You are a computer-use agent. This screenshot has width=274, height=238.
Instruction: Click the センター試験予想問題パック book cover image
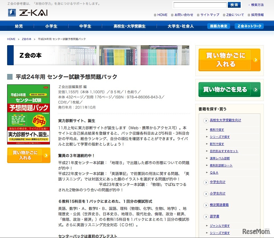point(29,114)
